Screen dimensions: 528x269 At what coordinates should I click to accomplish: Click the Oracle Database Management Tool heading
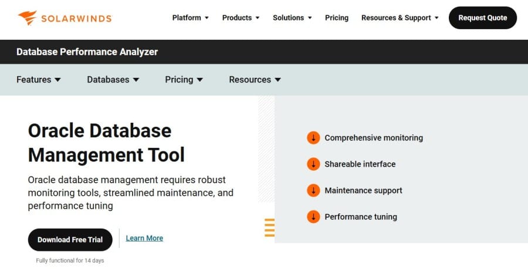coord(106,143)
